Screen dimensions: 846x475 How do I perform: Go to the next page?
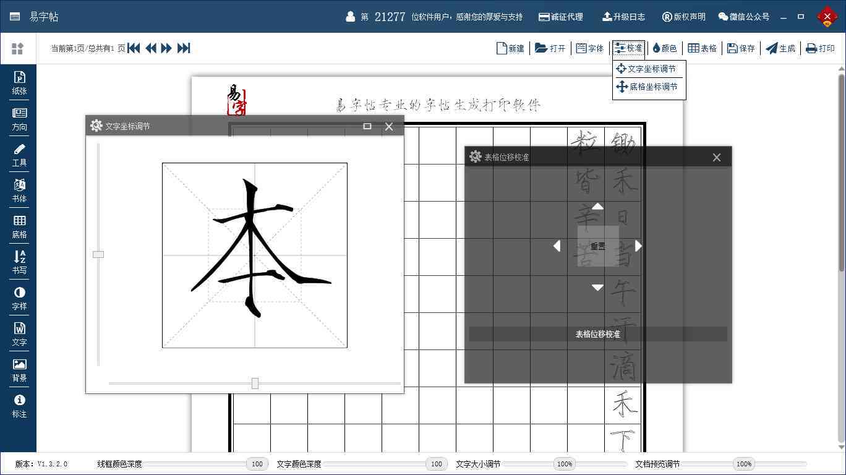coord(166,48)
